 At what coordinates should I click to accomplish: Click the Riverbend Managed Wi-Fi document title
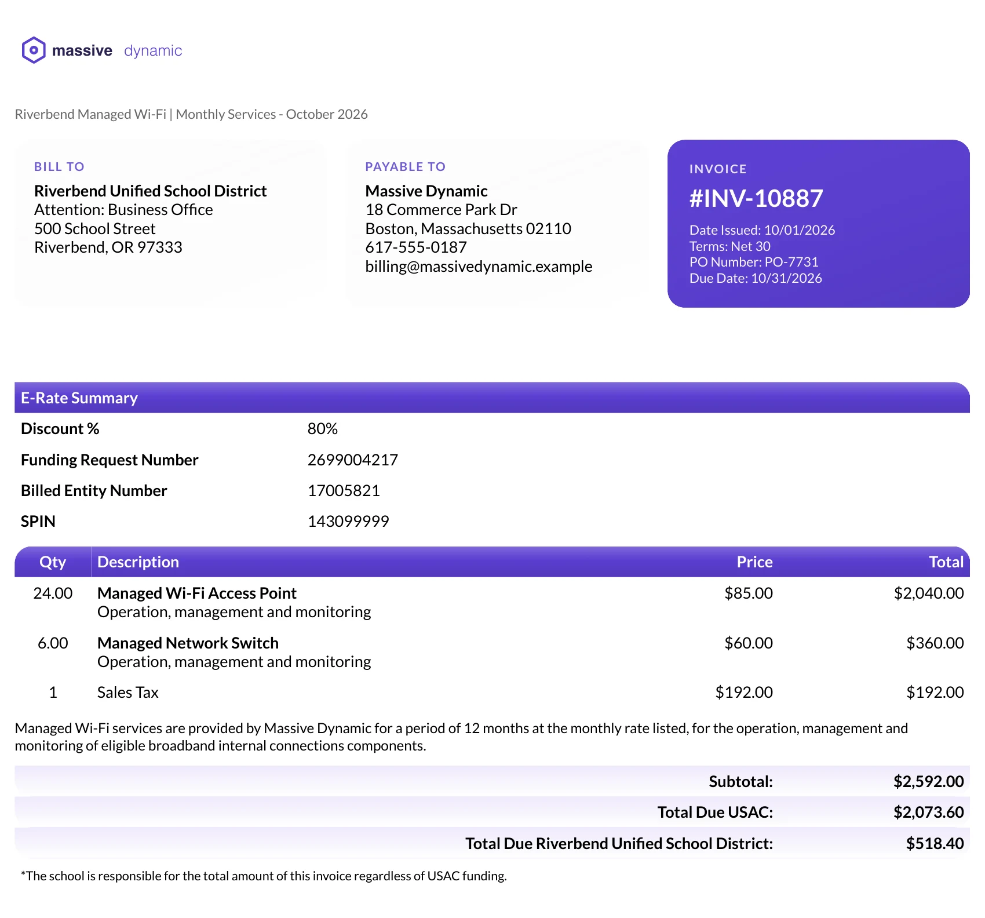(x=191, y=114)
